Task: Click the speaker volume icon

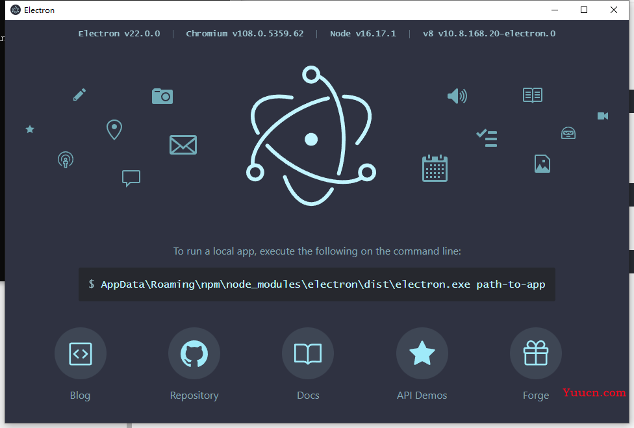Action: 457,95
